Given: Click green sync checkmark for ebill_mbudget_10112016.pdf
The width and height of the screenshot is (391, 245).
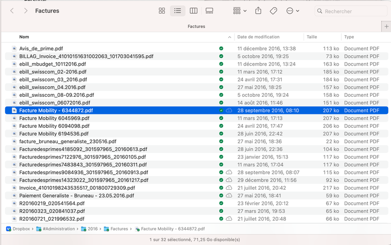Looking at the screenshot, I should tap(221, 64).
